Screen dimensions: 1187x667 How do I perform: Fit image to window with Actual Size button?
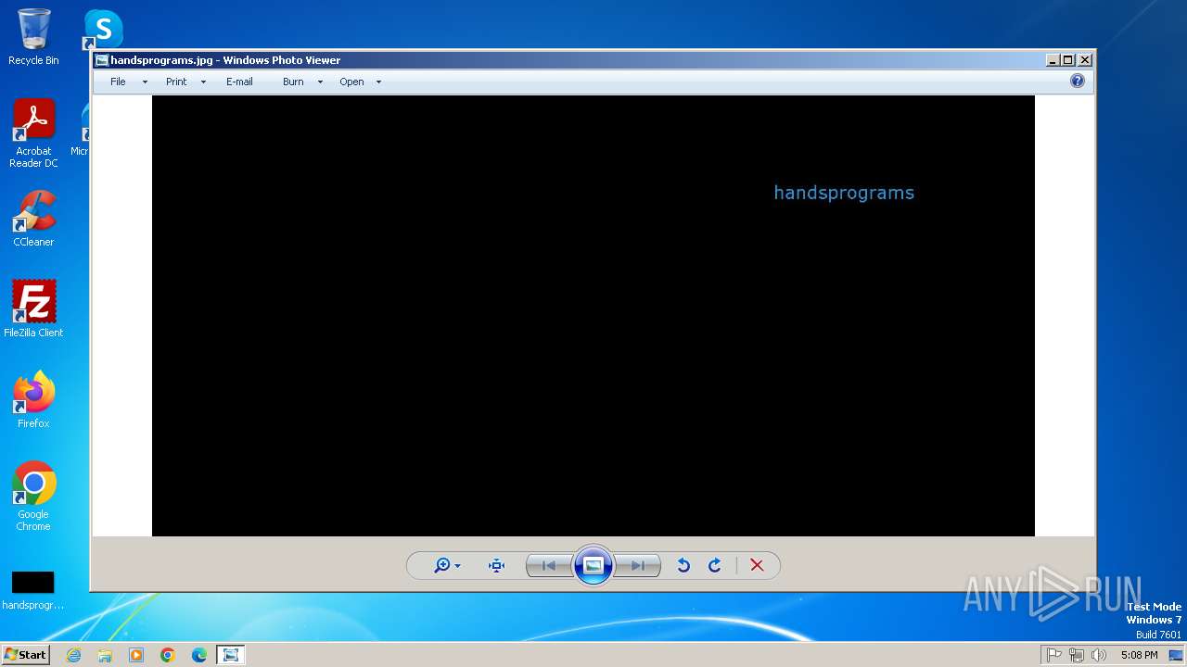click(496, 565)
